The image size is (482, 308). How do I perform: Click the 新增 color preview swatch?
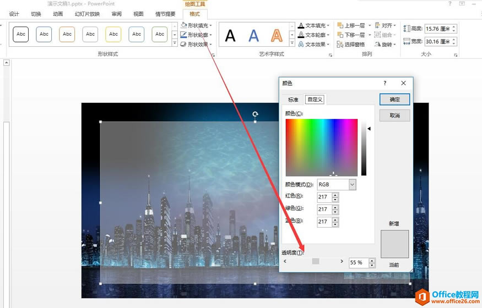(395, 244)
